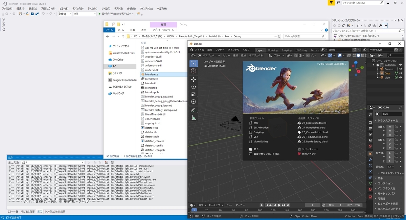This screenshot has height=220, width=406.
Task: Switch to UV Editing workspace tab
Action: (301, 50)
